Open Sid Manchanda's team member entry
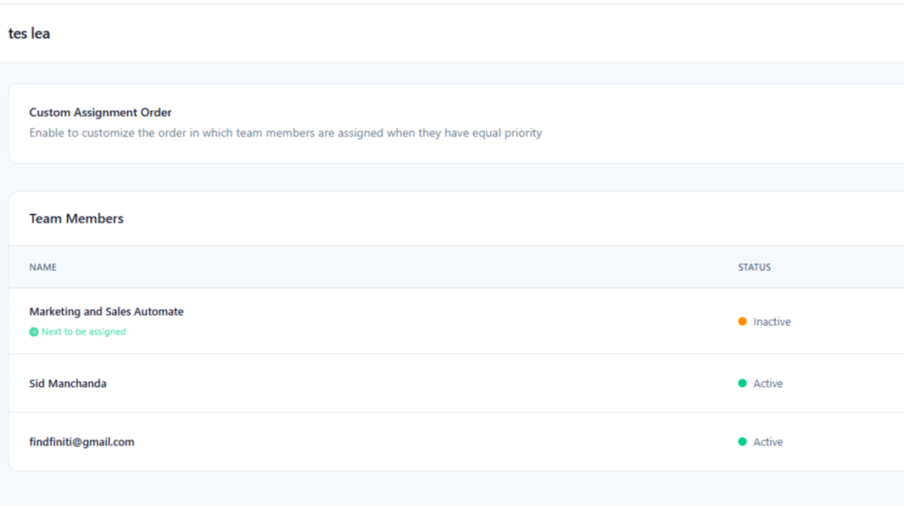The height and width of the screenshot is (508, 904). [68, 383]
